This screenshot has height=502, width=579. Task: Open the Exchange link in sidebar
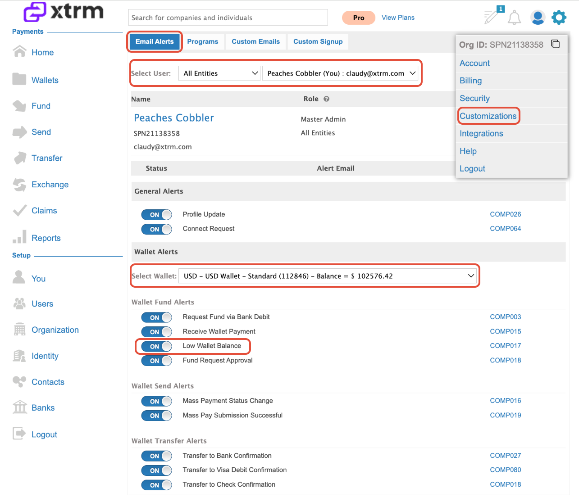pyautogui.click(x=50, y=185)
